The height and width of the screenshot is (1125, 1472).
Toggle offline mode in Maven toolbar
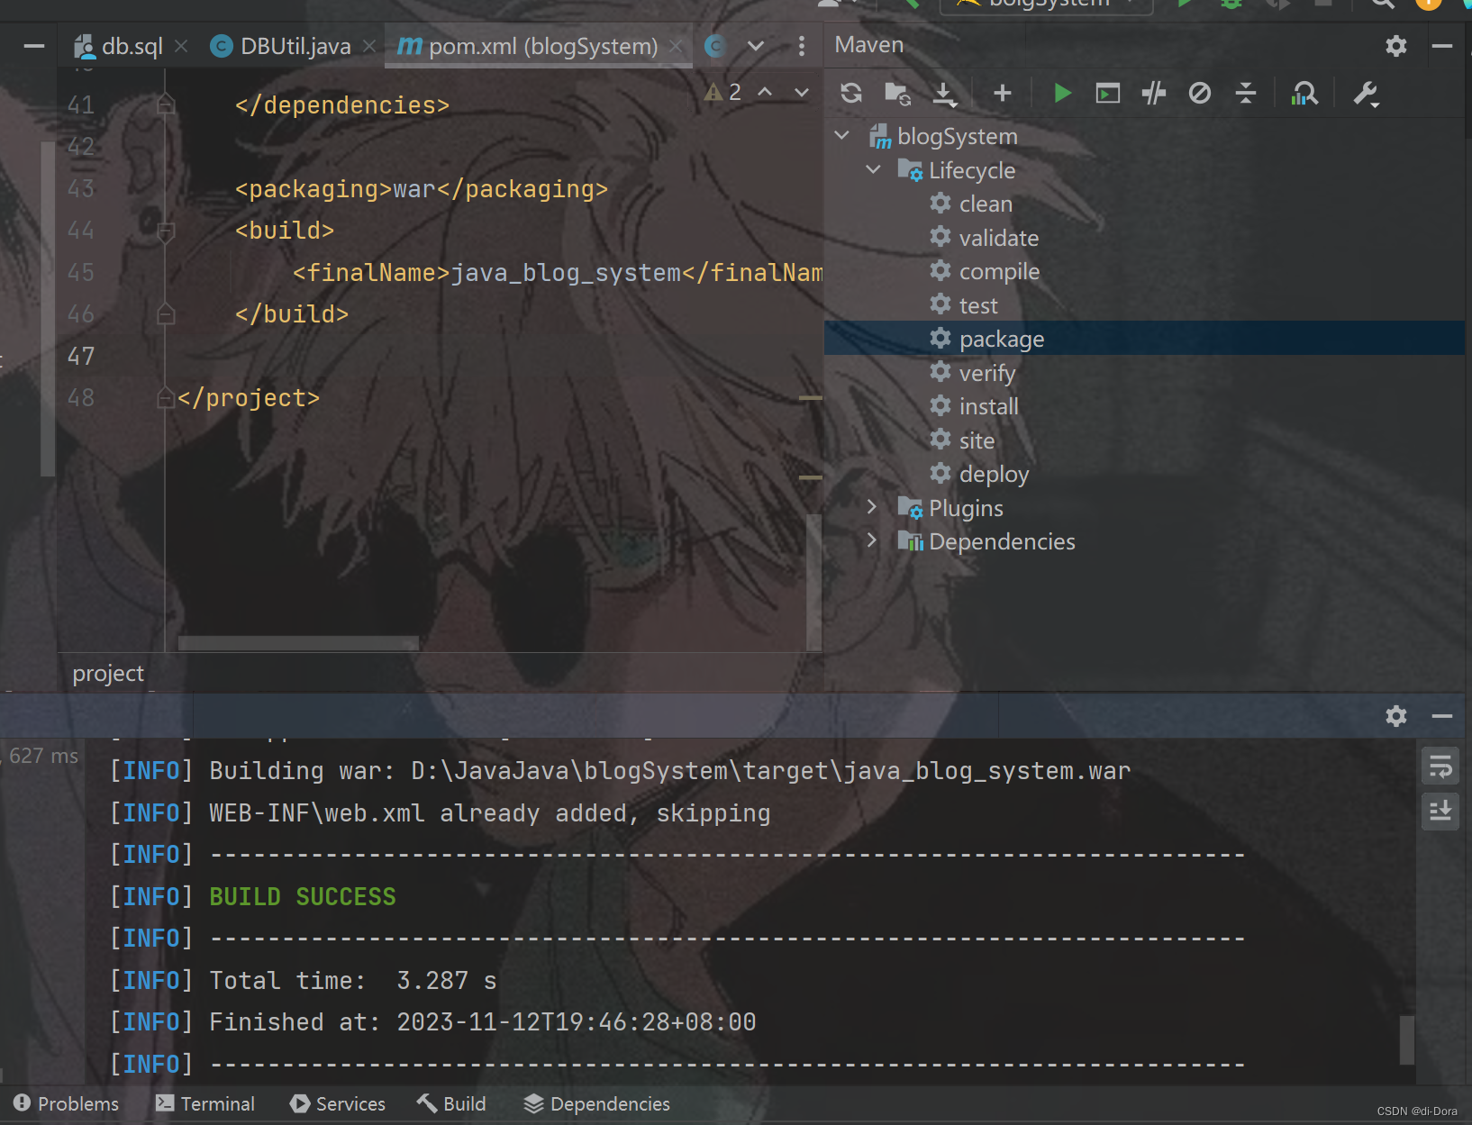click(1154, 94)
